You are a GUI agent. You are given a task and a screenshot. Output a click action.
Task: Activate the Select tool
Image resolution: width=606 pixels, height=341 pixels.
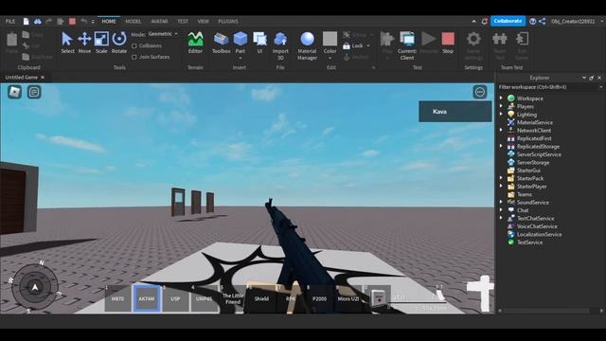point(67,43)
